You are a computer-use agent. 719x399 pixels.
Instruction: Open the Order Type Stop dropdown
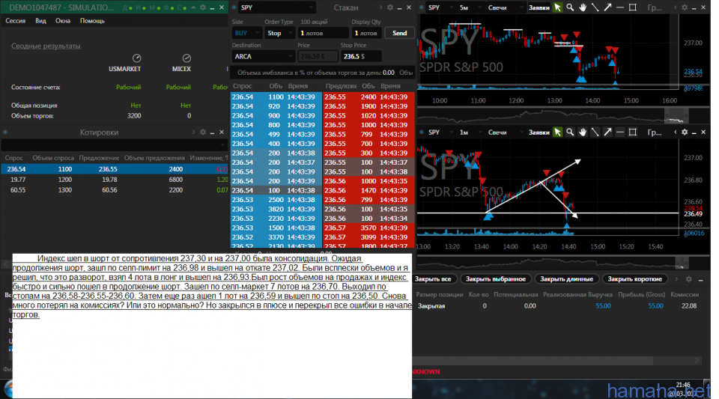coord(280,33)
